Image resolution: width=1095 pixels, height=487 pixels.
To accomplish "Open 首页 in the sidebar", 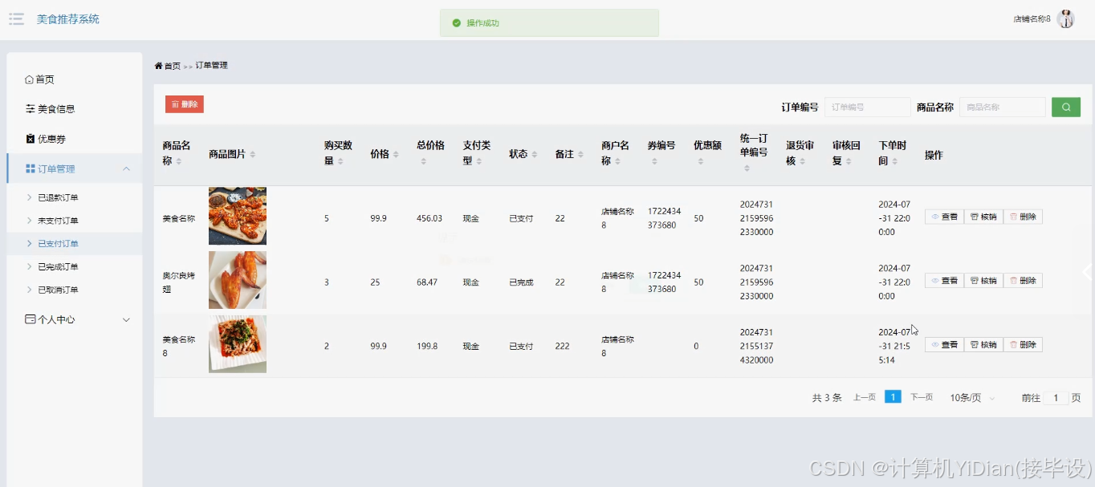I will tap(74, 79).
